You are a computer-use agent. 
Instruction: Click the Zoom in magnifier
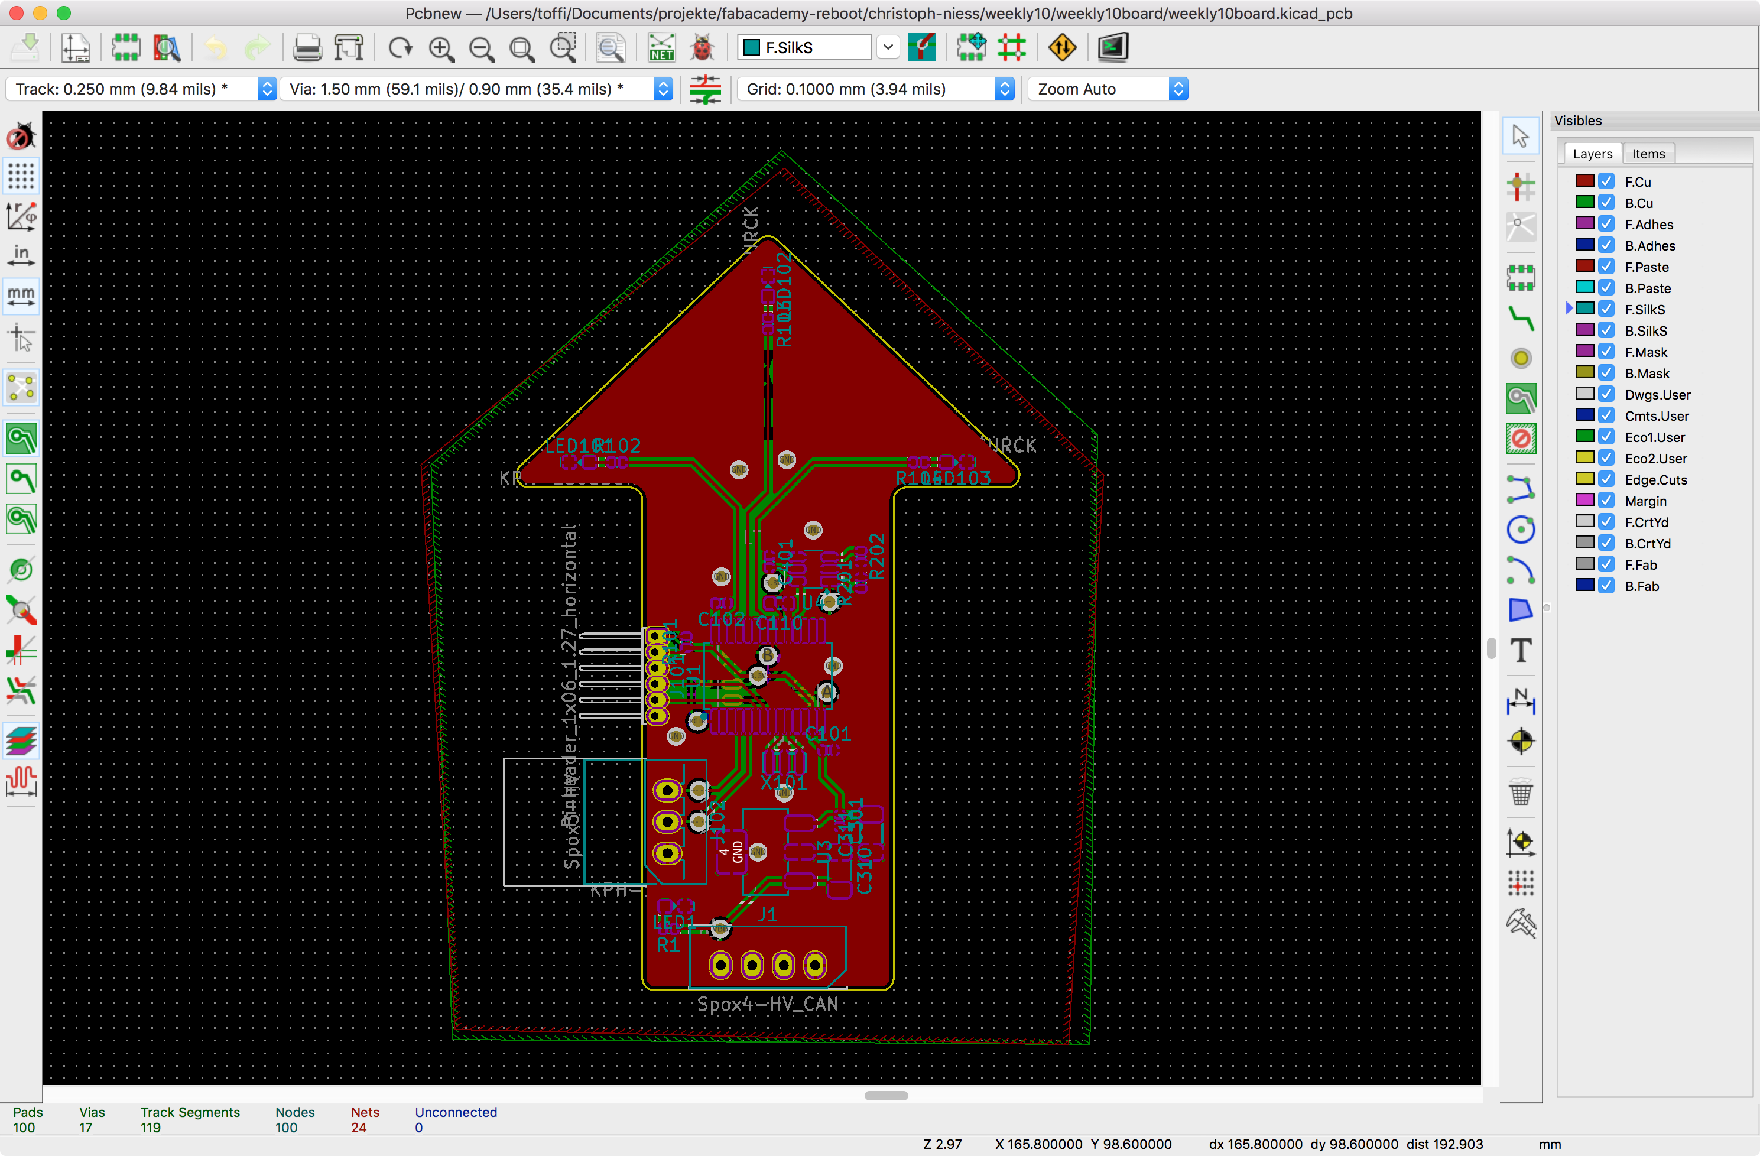(x=441, y=48)
